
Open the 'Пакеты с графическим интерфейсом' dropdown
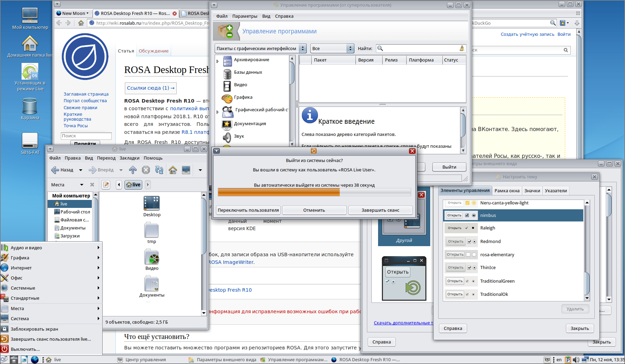(x=261, y=48)
